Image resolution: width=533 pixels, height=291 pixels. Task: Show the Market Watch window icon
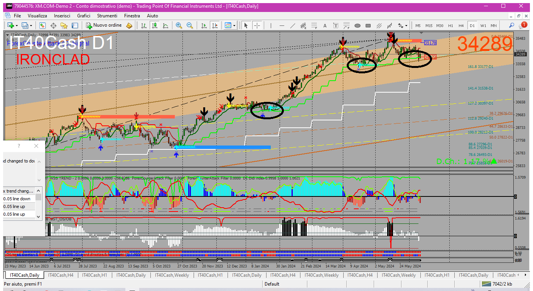pyautogui.click(x=42, y=25)
